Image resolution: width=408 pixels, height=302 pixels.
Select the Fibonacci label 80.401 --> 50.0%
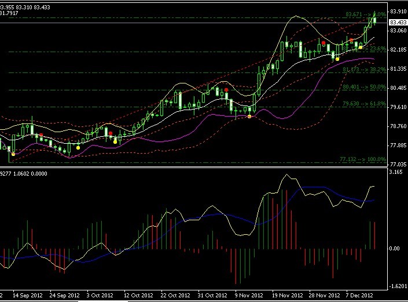point(364,87)
